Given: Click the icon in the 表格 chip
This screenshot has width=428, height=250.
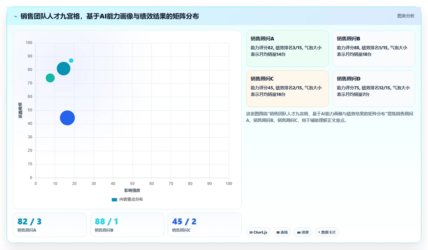Looking at the screenshot, I should 278,232.
